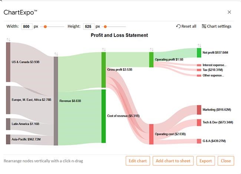Open Chart settings
Viewport: 241px width, 174px height.
click(x=217, y=26)
